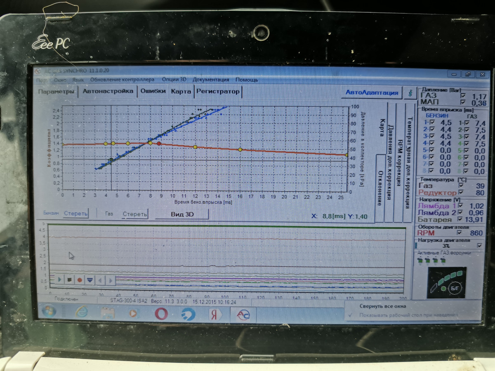
Task: Open the Документация menu
Action: coord(211,80)
